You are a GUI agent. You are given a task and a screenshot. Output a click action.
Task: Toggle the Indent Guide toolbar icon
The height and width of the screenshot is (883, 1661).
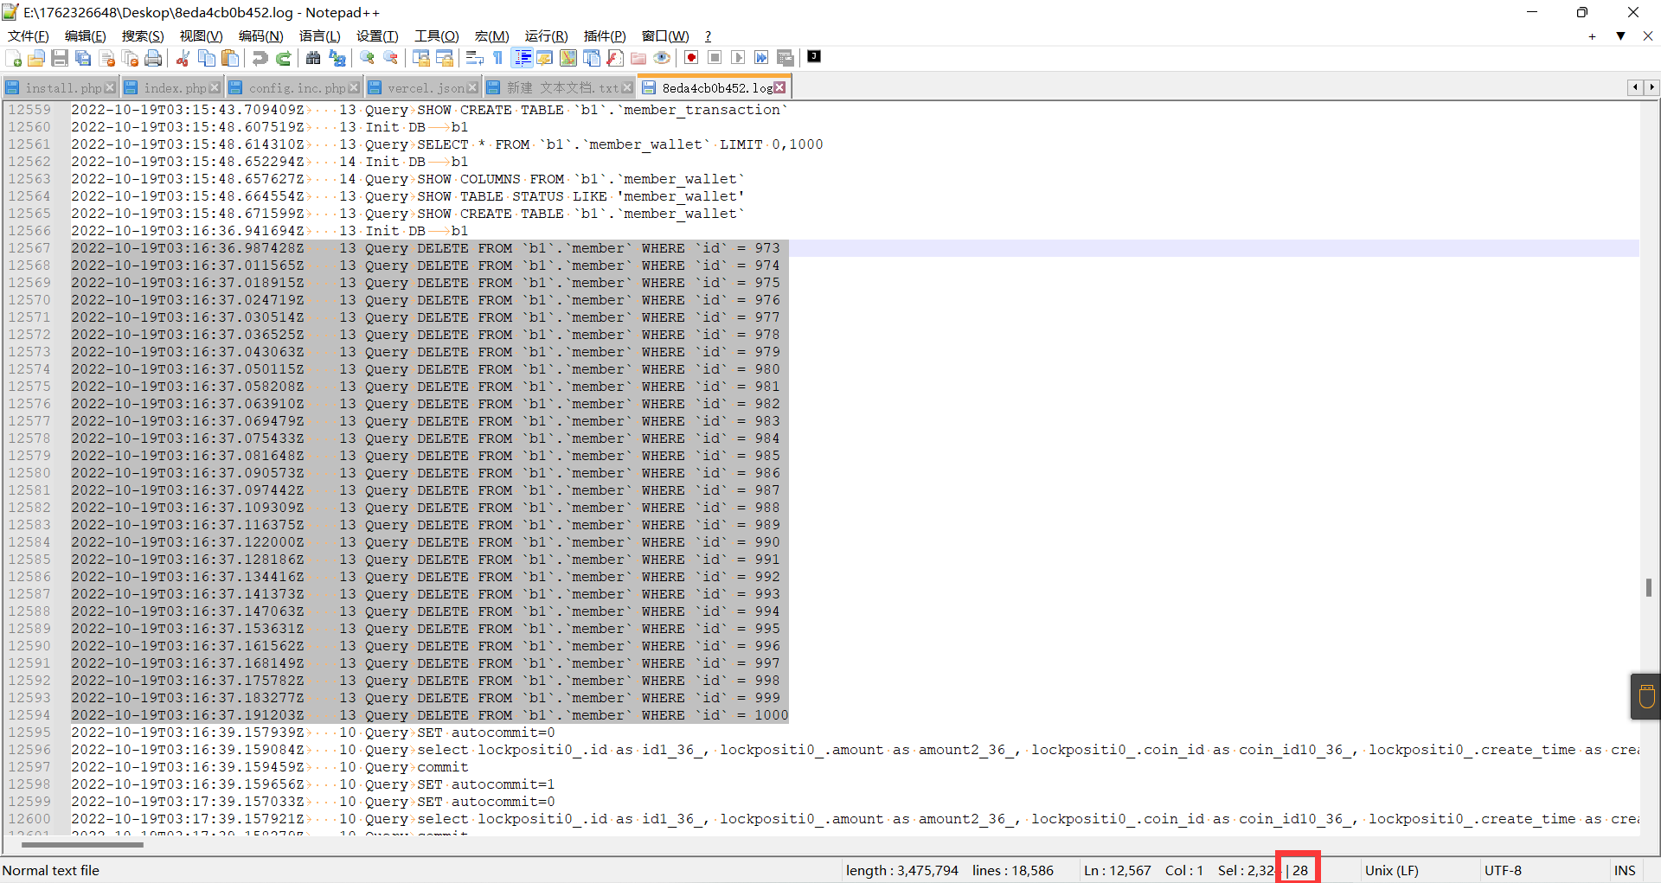(x=523, y=58)
